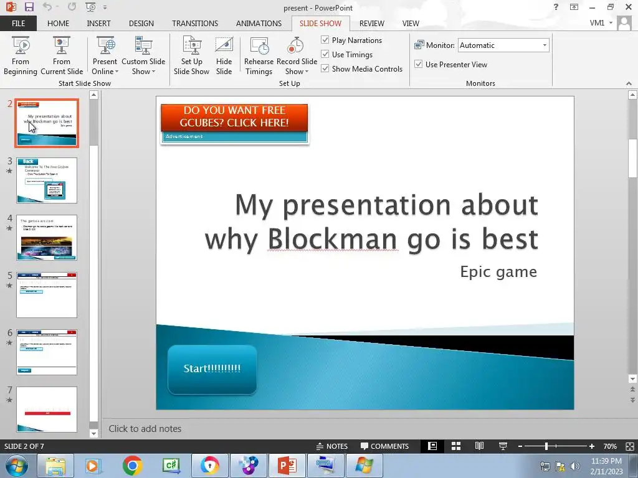Click the Redo/Repeat icon
The image size is (638, 478).
point(72,7)
